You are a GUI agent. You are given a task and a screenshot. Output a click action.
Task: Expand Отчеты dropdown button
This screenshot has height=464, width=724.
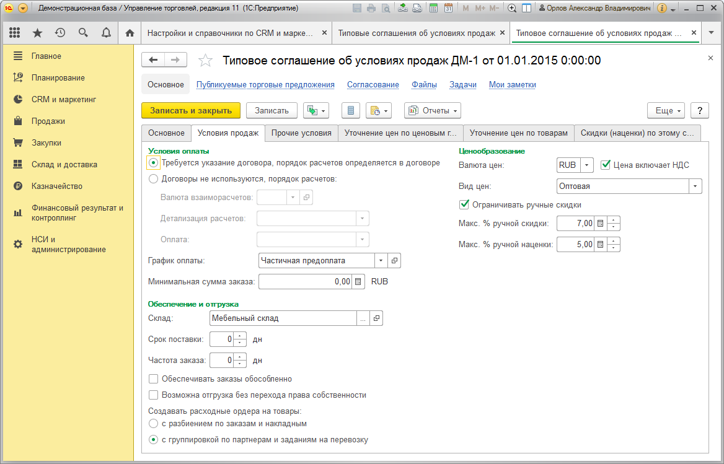(x=433, y=111)
